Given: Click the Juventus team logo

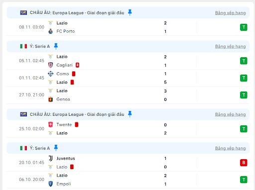Looking at the screenshot, I should click(51, 158).
